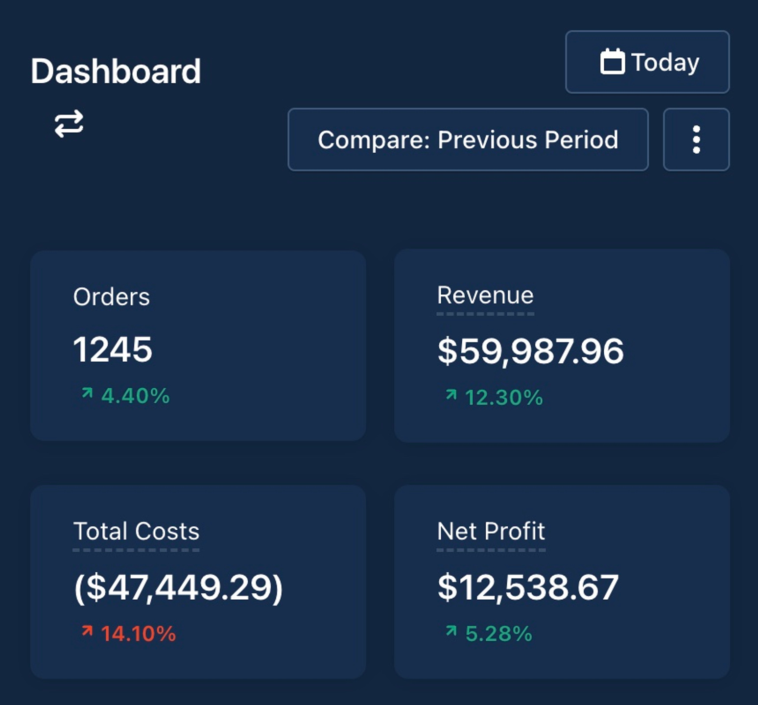The width and height of the screenshot is (758, 705).
Task: Click the 4.40% orders change indicator
Action: 125,396
